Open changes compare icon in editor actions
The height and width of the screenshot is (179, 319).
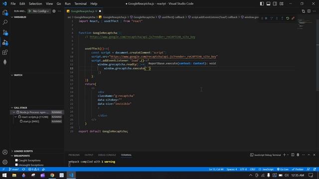[304, 11]
